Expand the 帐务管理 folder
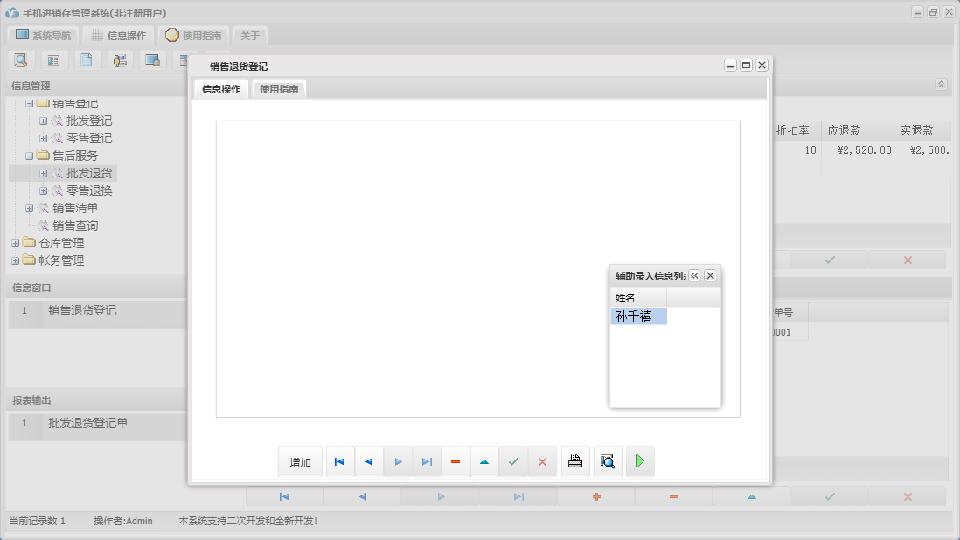Image resolution: width=960 pixels, height=540 pixels. pyautogui.click(x=16, y=260)
